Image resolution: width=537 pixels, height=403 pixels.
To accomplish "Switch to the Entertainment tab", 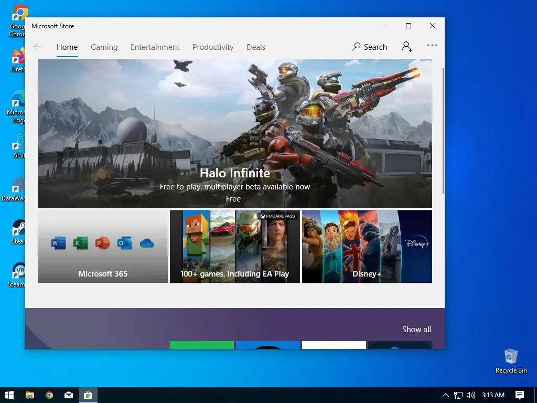I will point(155,47).
